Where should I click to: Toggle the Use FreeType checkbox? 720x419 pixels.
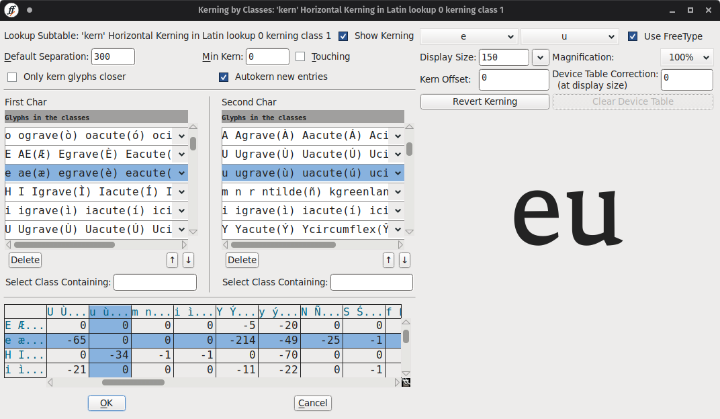[632, 36]
